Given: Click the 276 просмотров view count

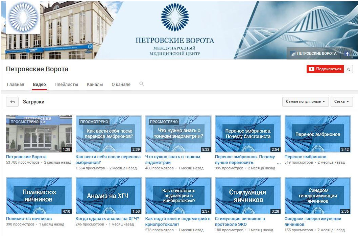Looking at the screenshot, I should 159,230.
